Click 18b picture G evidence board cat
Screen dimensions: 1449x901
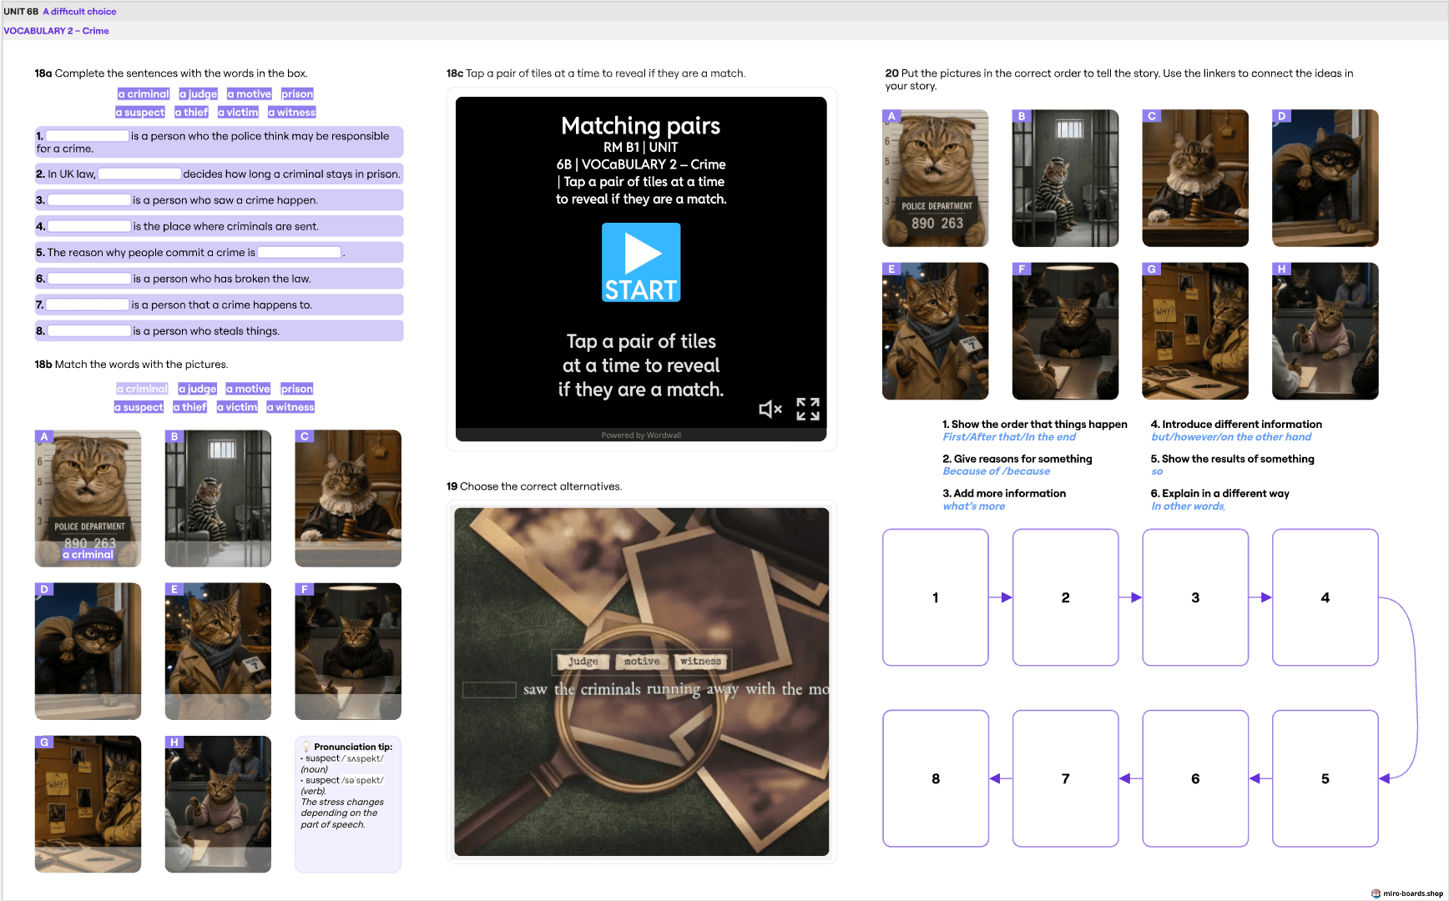[x=88, y=803]
